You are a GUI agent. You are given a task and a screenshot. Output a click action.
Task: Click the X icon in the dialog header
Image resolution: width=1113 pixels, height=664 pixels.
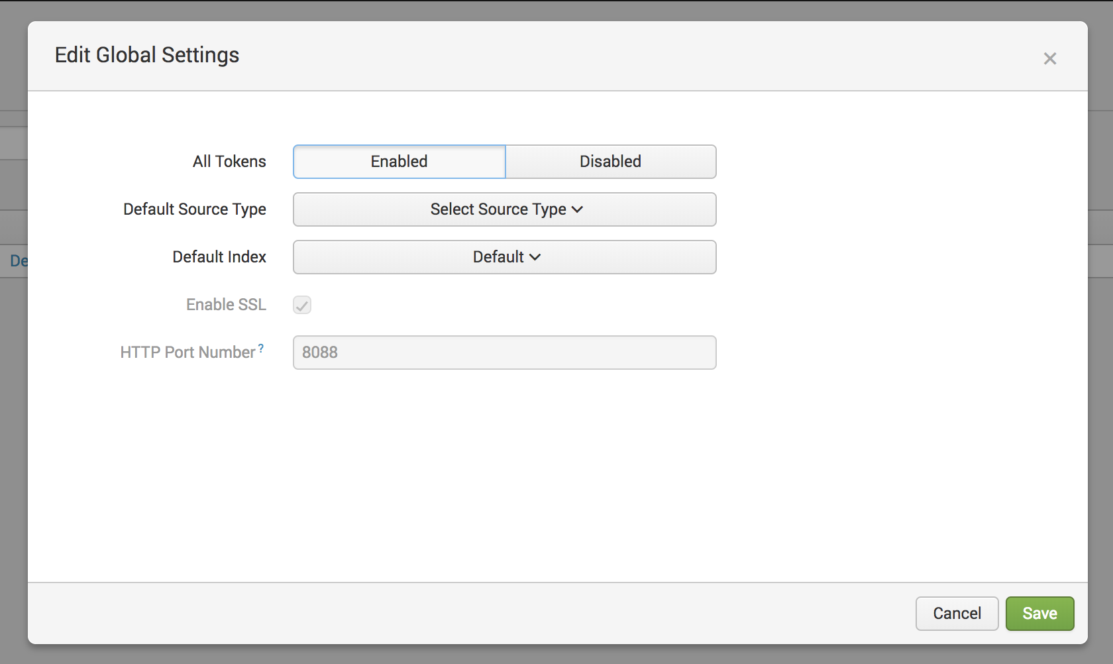pyautogui.click(x=1050, y=58)
